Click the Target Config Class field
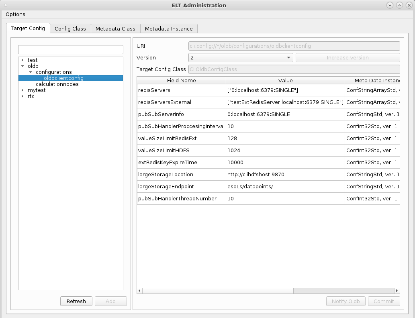The image size is (415, 318). 294,69
